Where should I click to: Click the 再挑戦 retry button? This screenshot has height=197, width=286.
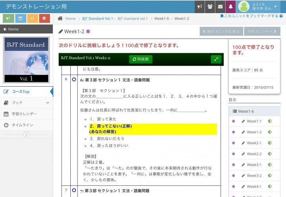tap(141, 59)
